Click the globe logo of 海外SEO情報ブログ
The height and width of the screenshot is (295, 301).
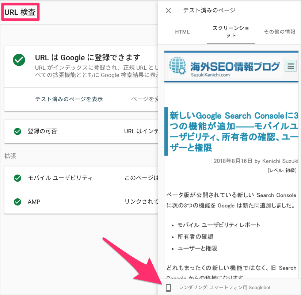point(178,65)
